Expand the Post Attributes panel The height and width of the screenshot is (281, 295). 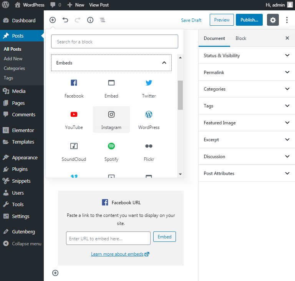coord(247,174)
